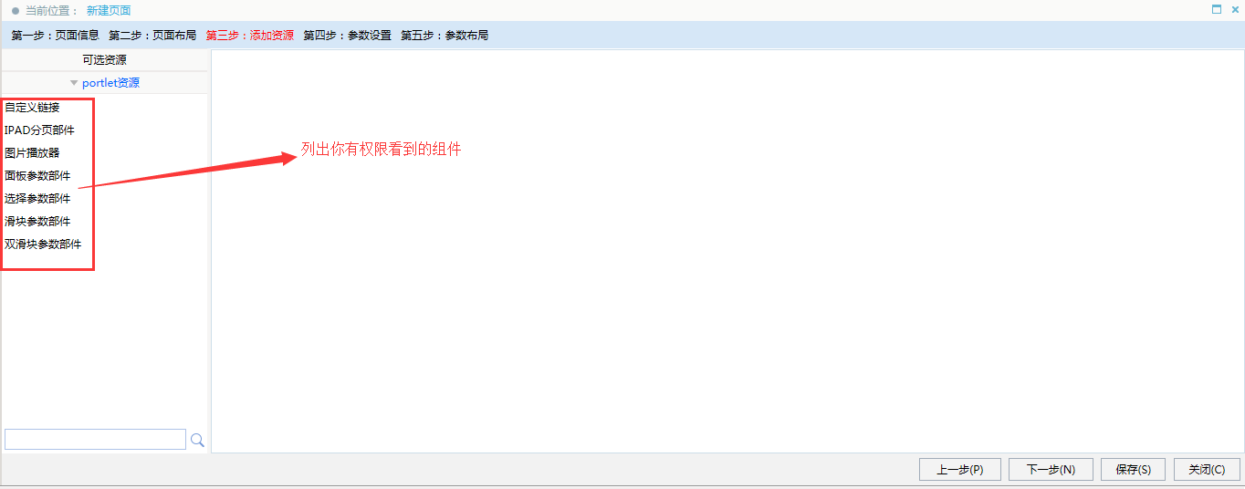Select 选择参数部件 resource
Viewport: 1245px width, 489px height.
click(x=37, y=199)
